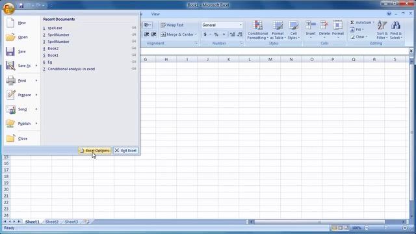This screenshot has height=234, width=416.
Task: Click the Save floppy disk icon in Office menu
Action: pyautogui.click(x=10, y=51)
